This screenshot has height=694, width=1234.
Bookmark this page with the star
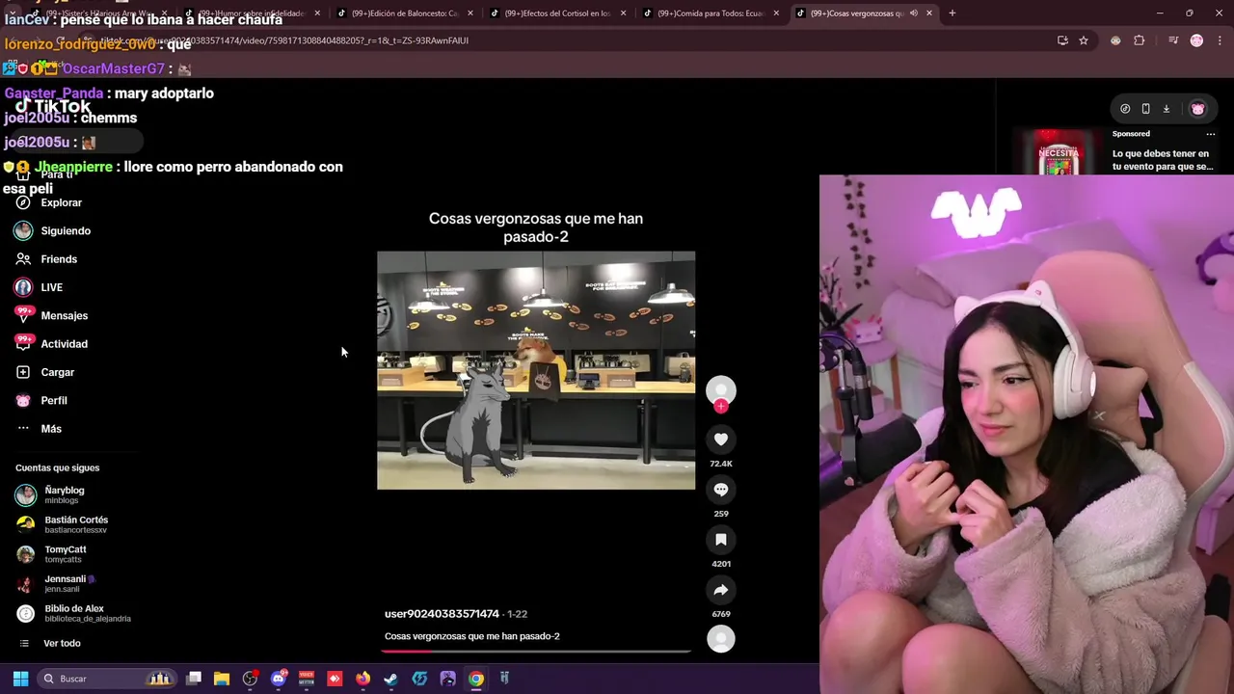(x=1084, y=40)
